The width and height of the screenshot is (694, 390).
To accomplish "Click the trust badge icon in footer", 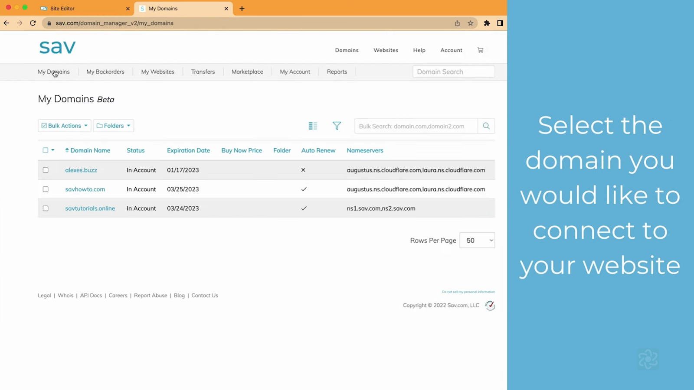I will click(x=490, y=305).
